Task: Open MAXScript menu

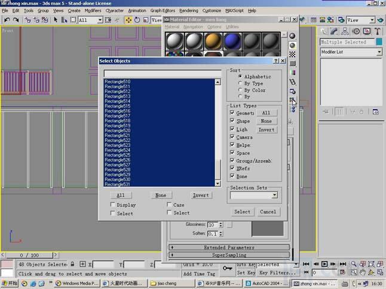Action: (x=234, y=11)
